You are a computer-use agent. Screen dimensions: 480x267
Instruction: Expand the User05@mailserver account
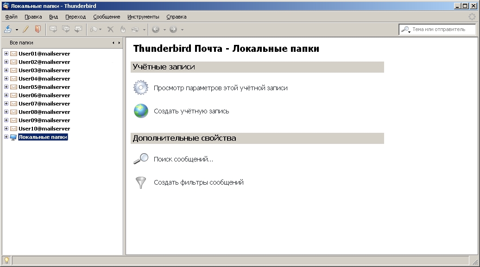pos(6,87)
